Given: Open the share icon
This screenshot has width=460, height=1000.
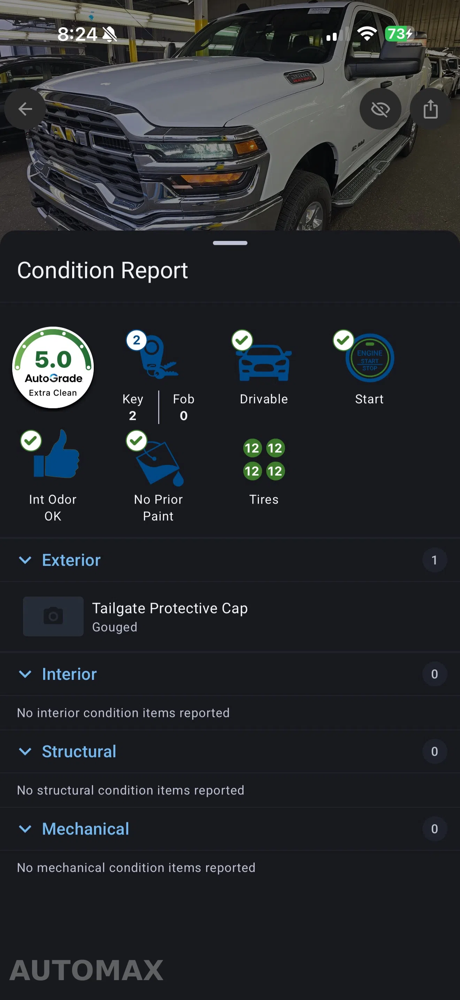Looking at the screenshot, I should 430,109.
